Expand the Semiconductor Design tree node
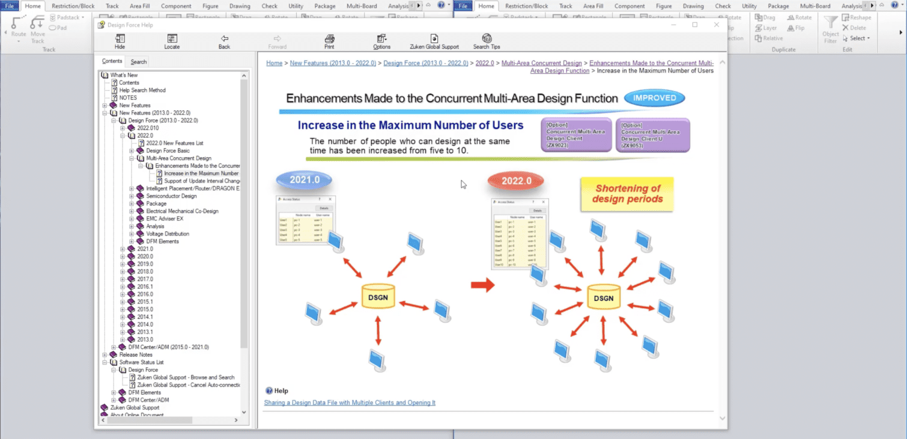Image resolution: width=907 pixels, height=439 pixels. coord(132,196)
